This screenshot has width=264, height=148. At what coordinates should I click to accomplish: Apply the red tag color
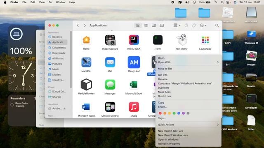click(160, 113)
